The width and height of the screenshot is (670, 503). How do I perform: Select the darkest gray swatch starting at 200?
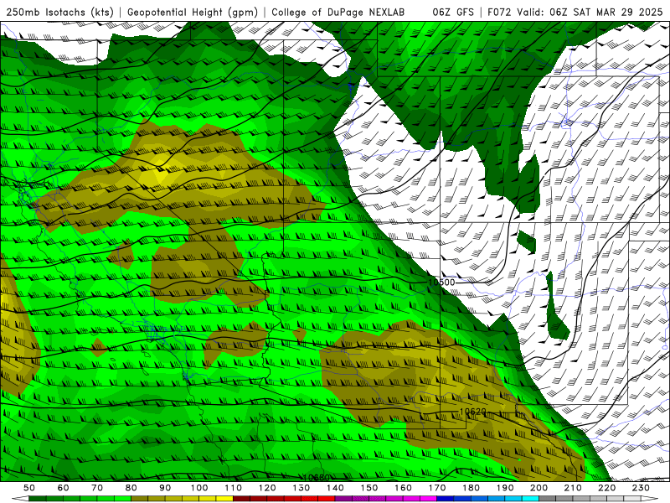pyautogui.click(x=548, y=499)
